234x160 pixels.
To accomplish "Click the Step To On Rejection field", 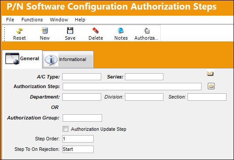I will click(x=78, y=149).
